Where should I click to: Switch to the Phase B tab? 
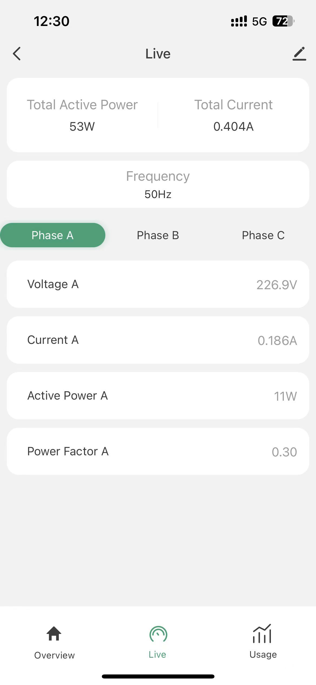[158, 235]
